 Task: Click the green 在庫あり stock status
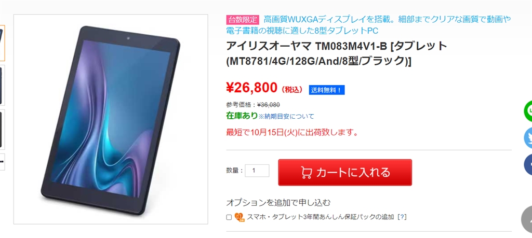[x=242, y=116]
